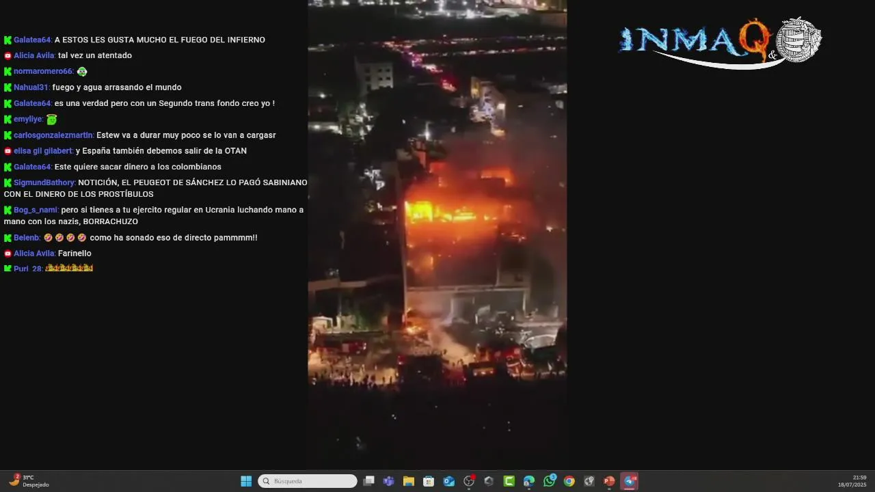Screen dimensions: 875x492
Task: Click username Belenb in the chat
Action: coord(27,238)
